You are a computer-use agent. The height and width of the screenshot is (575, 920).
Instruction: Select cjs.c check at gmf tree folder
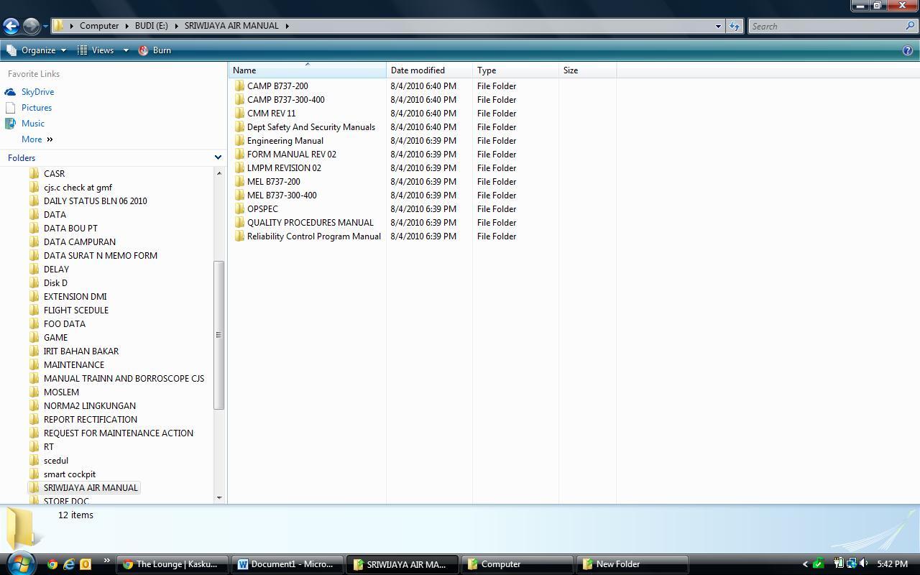(78, 188)
